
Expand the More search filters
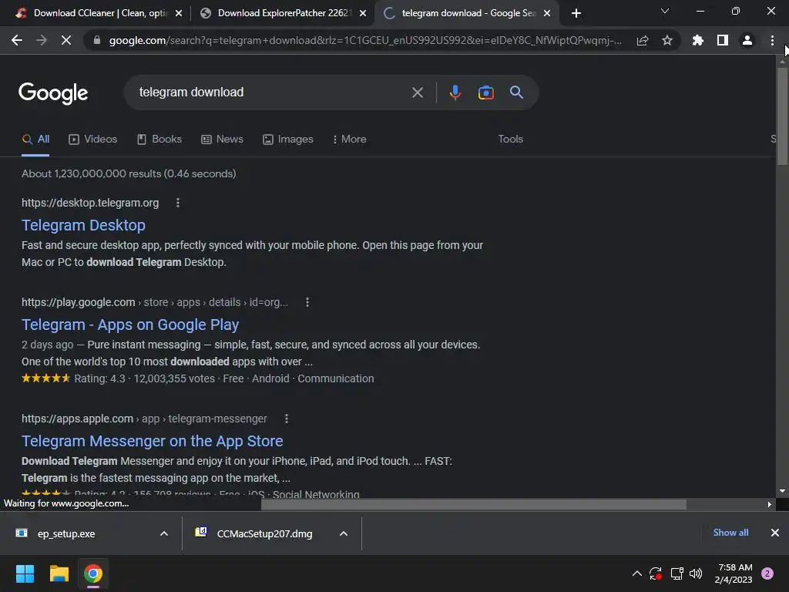pos(349,140)
